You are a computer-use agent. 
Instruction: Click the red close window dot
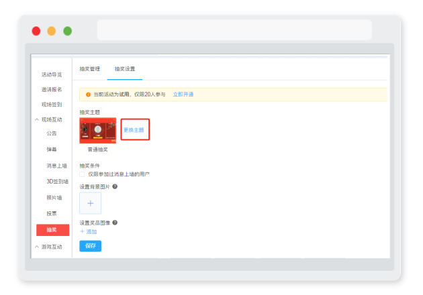36,31
